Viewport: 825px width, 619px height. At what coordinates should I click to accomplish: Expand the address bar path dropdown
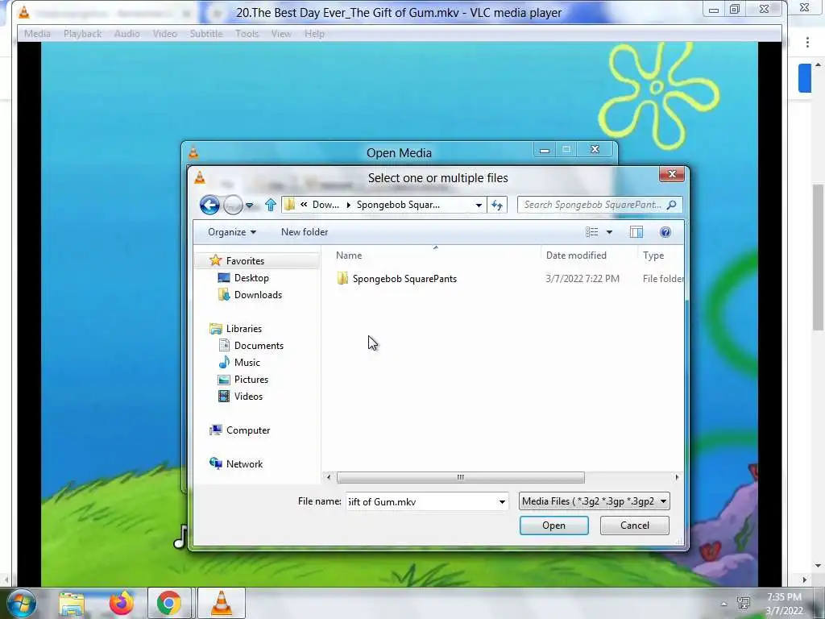[x=479, y=206]
